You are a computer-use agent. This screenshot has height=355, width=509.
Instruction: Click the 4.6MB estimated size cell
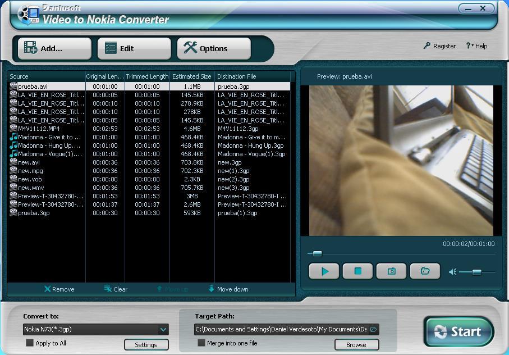click(x=192, y=129)
